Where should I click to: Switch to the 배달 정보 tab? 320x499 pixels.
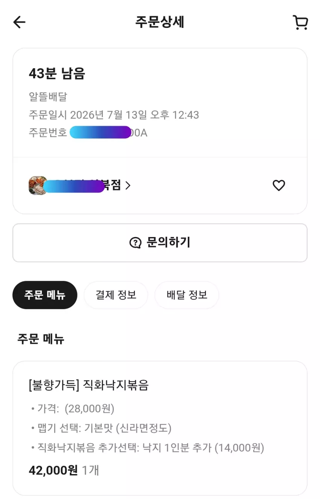coord(187,295)
